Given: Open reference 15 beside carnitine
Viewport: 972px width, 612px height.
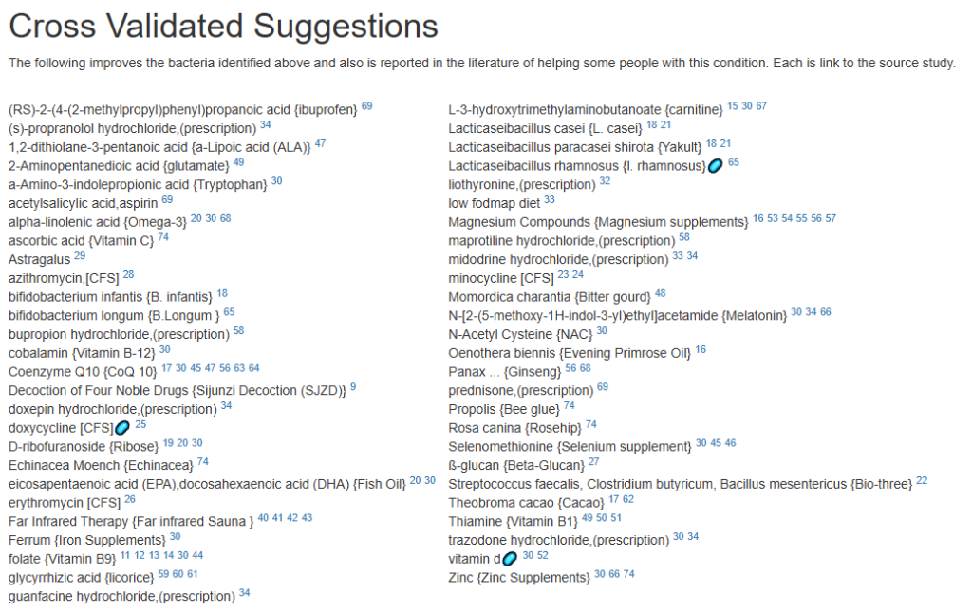Looking at the screenshot, I should click(733, 106).
